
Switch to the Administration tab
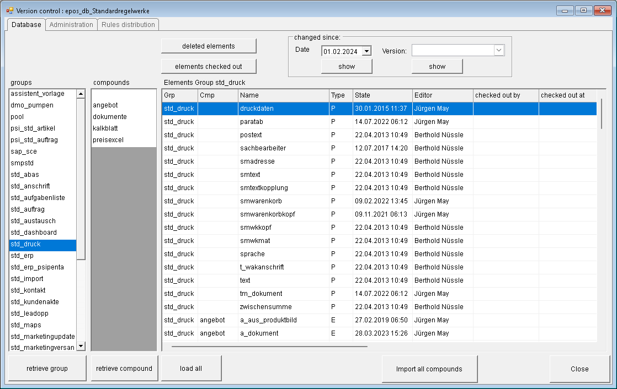point(71,24)
